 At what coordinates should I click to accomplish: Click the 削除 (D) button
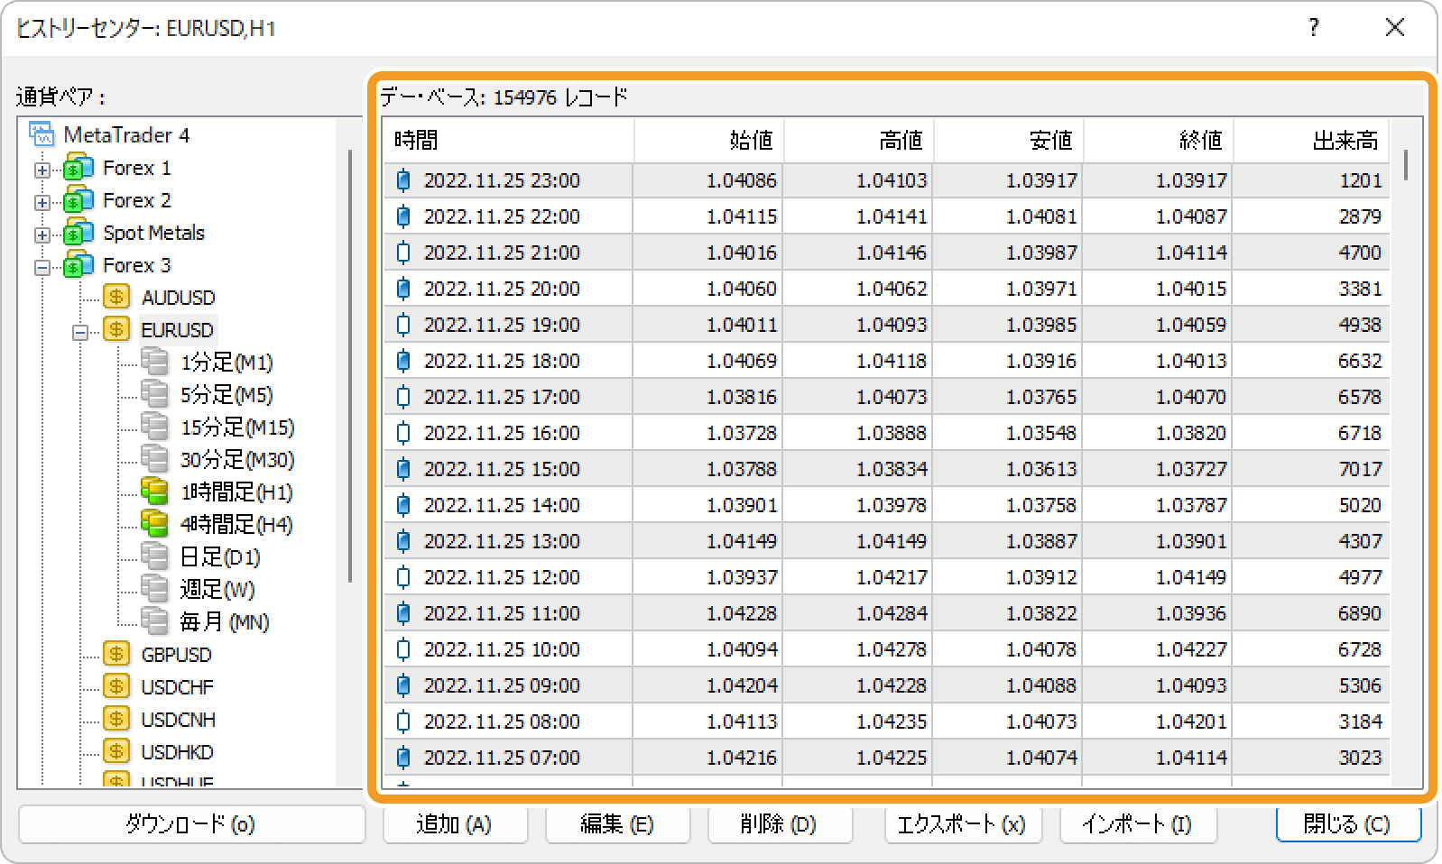(x=780, y=823)
